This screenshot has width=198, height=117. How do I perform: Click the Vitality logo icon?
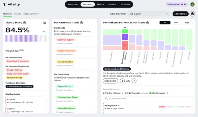pos(5,4)
